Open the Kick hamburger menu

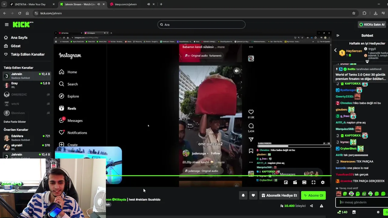coord(7,25)
